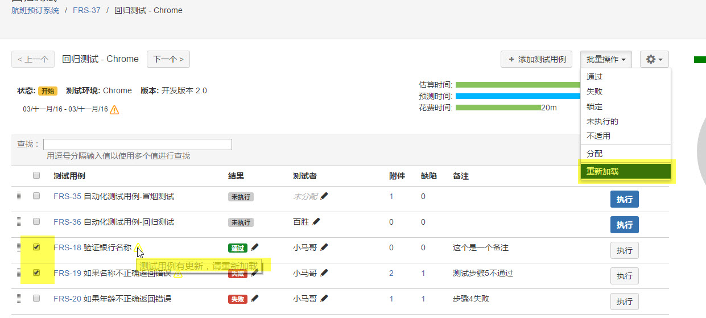Focus the 查找 search input field
The image size is (706, 318).
tap(138, 144)
